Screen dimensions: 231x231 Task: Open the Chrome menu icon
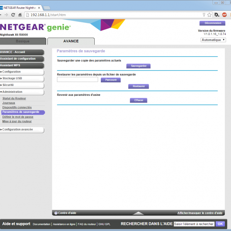[x=230, y=15]
